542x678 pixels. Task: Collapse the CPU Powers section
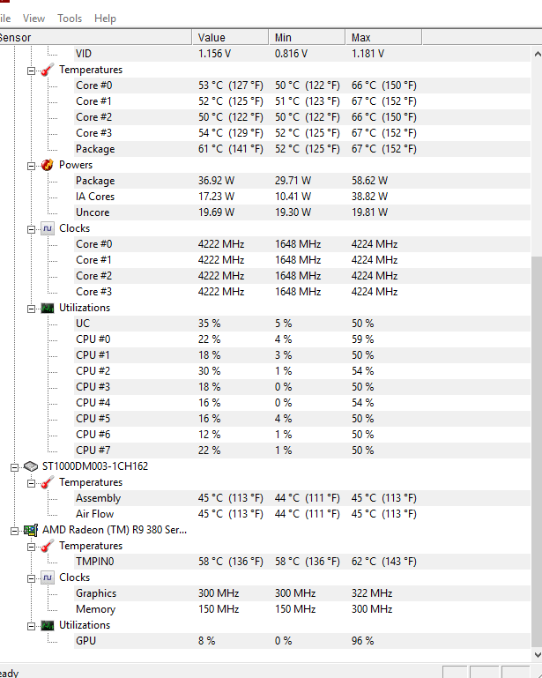(32, 165)
